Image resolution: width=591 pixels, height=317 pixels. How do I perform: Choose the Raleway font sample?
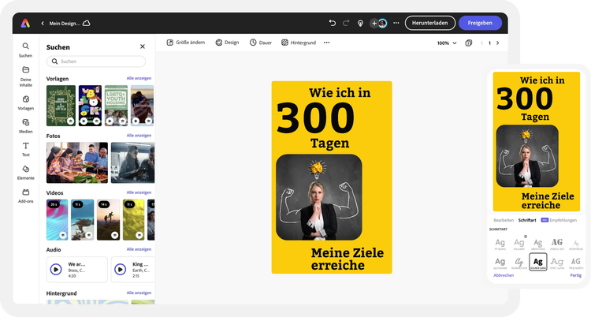tap(519, 244)
